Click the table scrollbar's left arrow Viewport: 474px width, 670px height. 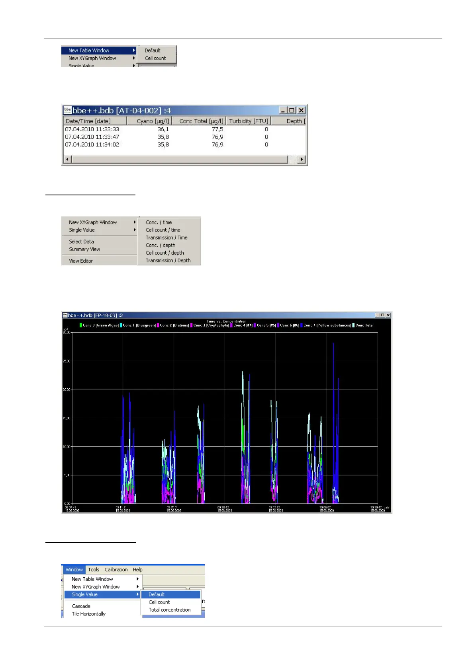point(67,160)
